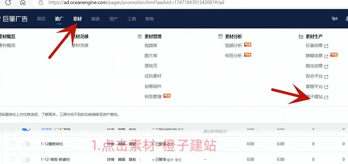348x164 pixels.
Task: Open the 即合平台 external link
Action: click(x=317, y=76)
